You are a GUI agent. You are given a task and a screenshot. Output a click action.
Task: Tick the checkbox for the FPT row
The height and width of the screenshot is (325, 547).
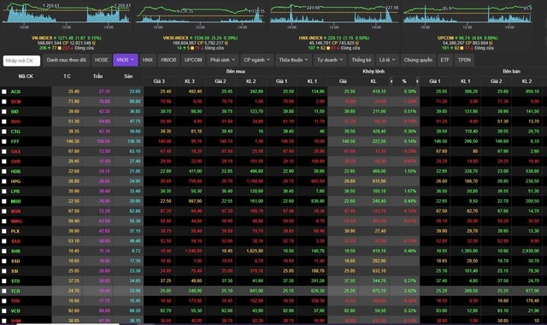pos(4,141)
